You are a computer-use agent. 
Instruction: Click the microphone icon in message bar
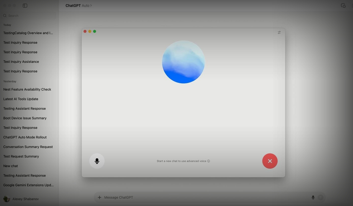[313, 197]
